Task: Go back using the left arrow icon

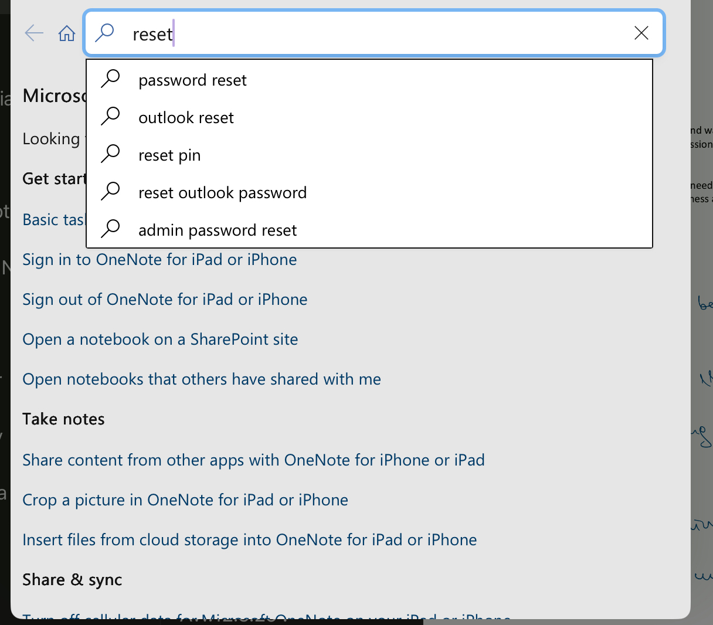Action: (x=35, y=33)
